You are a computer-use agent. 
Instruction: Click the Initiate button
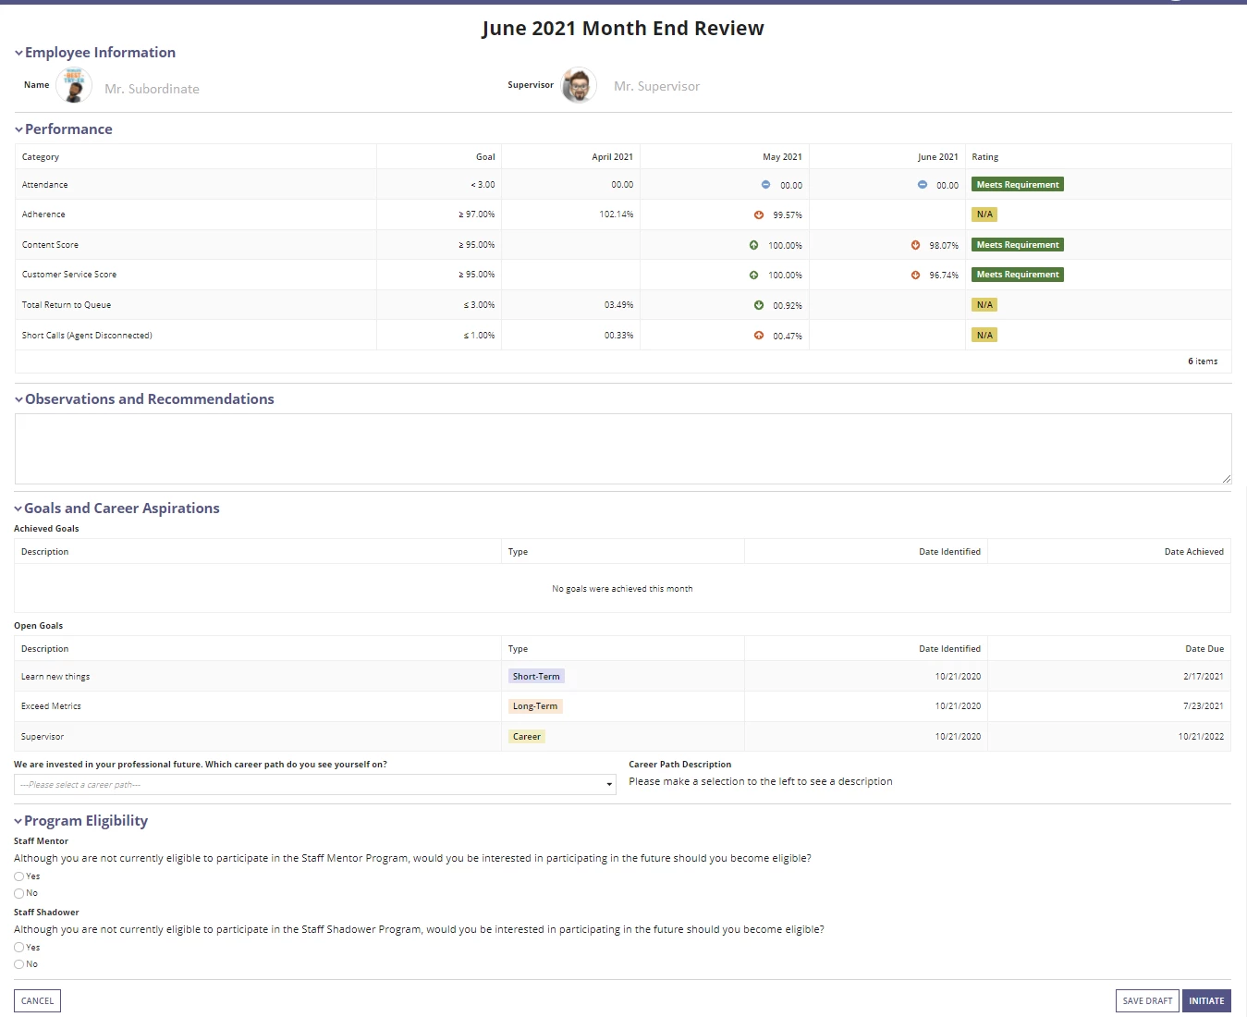point(1206,1000)
